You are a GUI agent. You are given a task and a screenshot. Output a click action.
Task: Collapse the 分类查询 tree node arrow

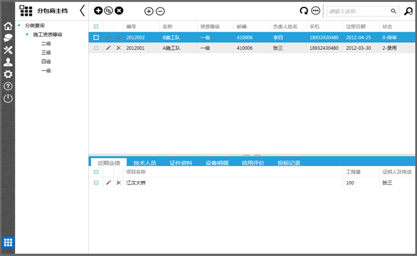19,25
